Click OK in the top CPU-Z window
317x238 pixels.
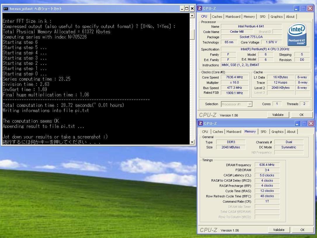click(302, 115)
